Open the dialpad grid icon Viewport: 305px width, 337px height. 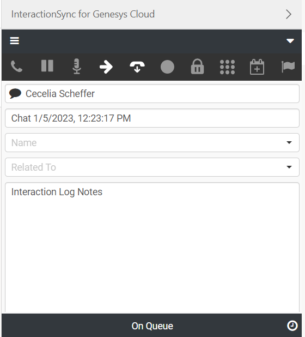227,67
